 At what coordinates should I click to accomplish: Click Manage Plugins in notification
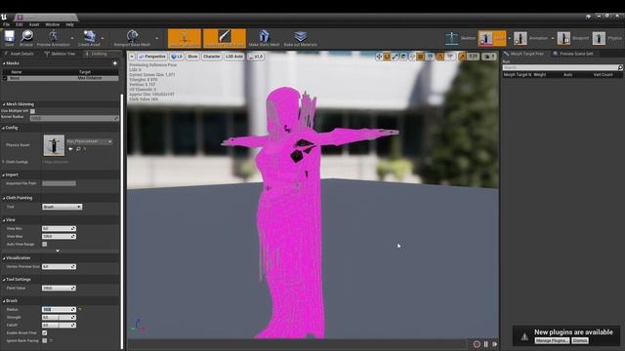(x=552, y=340)
